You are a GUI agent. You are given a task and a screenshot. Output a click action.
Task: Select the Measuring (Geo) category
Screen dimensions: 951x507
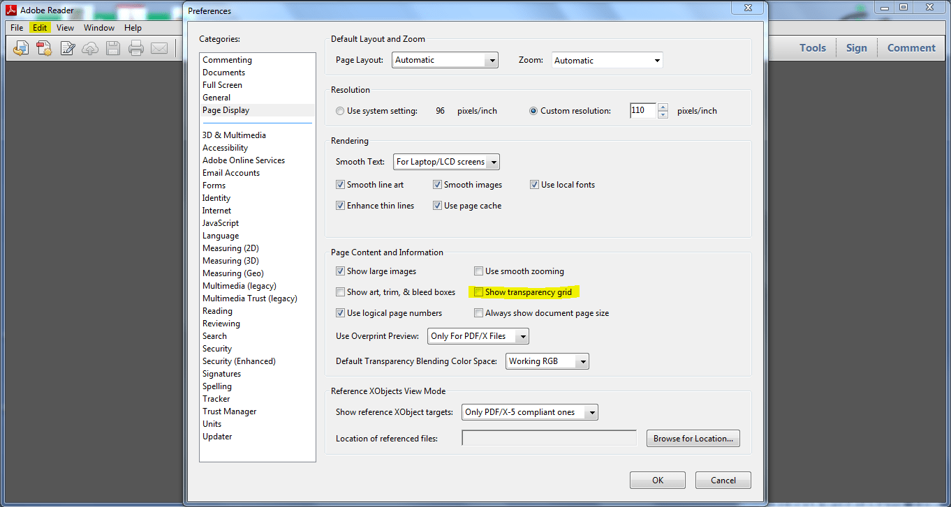pyautogui.click(x=233, y=273)
